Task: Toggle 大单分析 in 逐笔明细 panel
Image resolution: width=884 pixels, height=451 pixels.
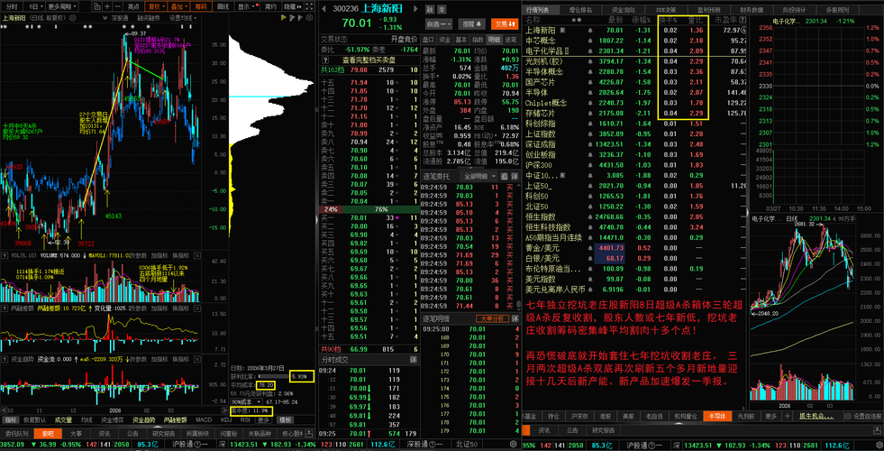Action: coord(490,318)
